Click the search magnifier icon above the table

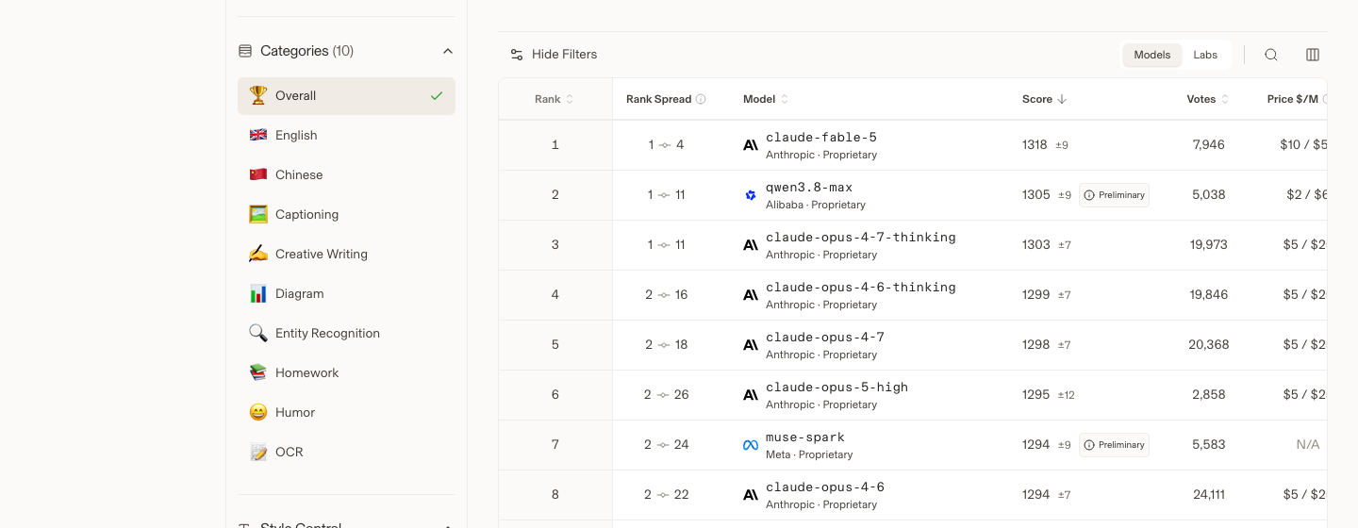(1271, 55)
